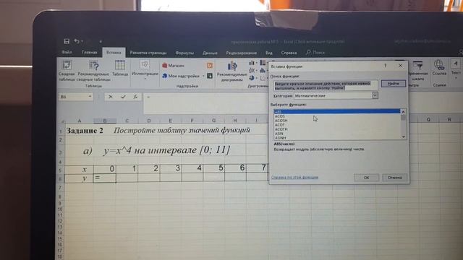463x260 pixels.
Task: Click the fx Insert Function button
Action: 135,97
